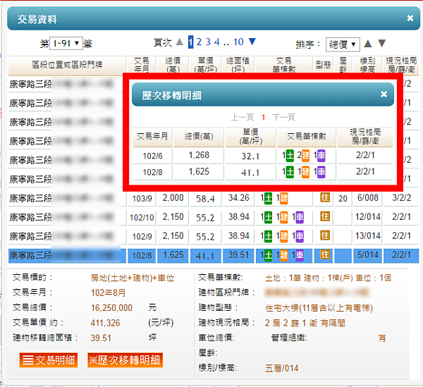Click 五層/014 floor value
Image resolution: width=423 pixels, height=387 pixels.
coord(281,368)
